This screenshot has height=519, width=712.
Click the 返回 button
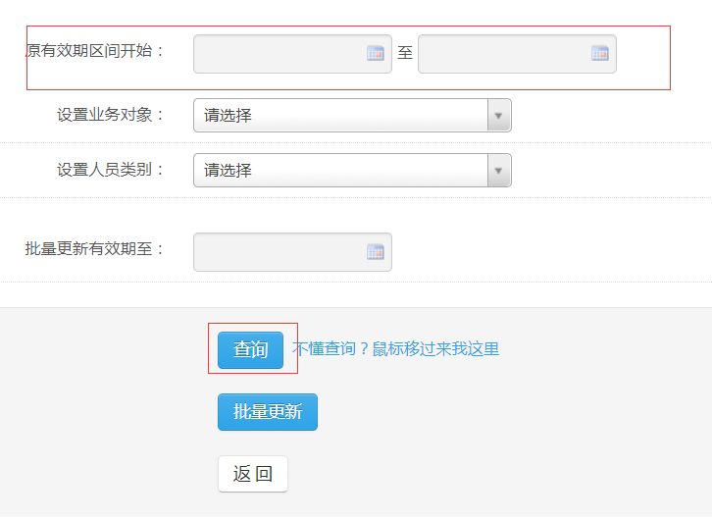(252, 474)
